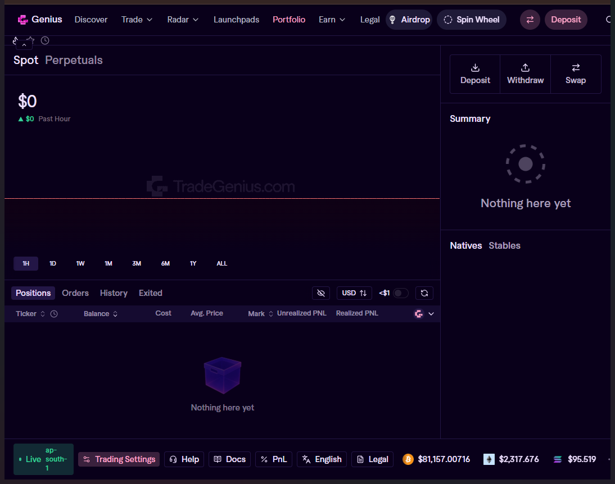Select the Natives tab
This screenshot has width=615, height=484.
pyautogui.click(x=465, y=246)
